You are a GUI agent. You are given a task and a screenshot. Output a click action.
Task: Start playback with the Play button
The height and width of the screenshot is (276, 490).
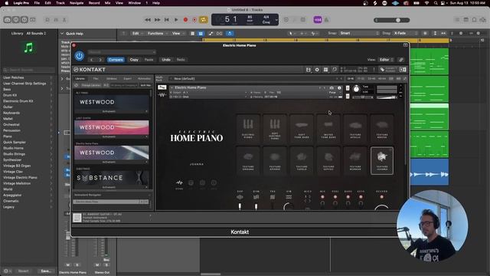coord(176,20)
